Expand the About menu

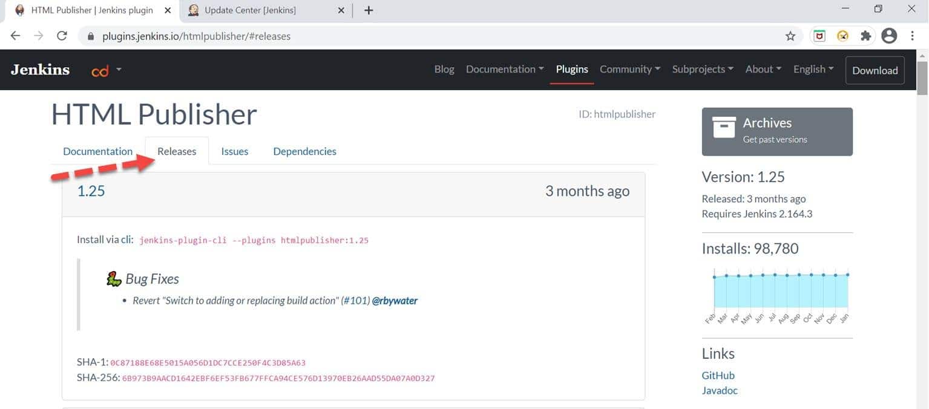coord(763,69)
